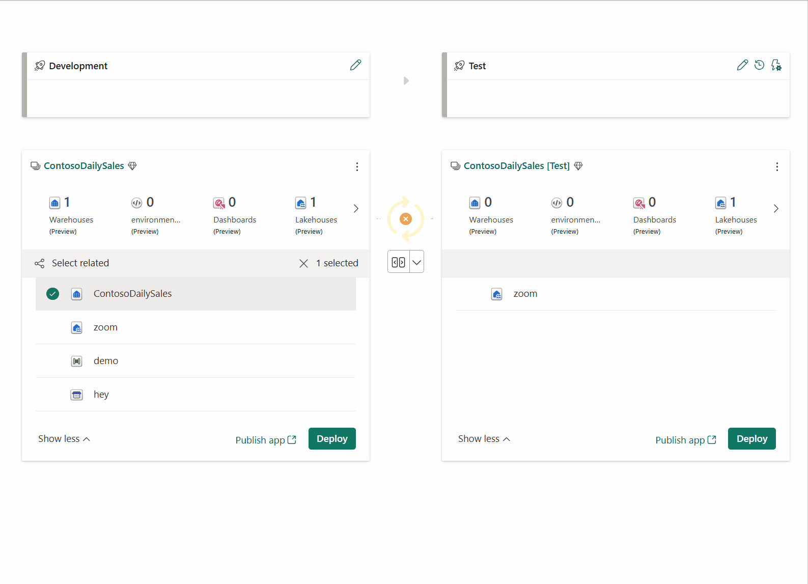Image resolution: width=808 pixels, height=584 pixels.
Task: Open more options for ContosoDailySales [Test]
Action: tap(777, 166)
